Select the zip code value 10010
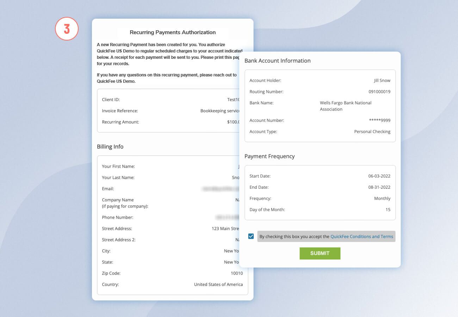 237,273
